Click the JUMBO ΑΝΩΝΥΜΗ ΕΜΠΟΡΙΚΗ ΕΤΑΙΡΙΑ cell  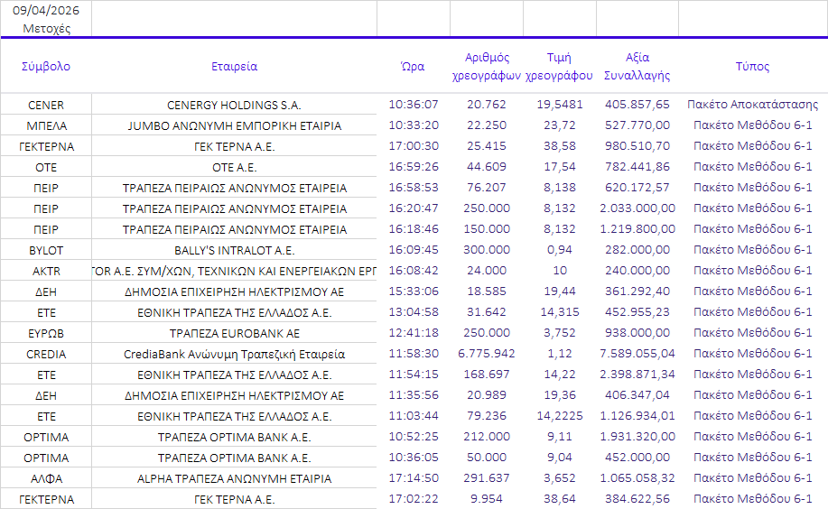234,125
